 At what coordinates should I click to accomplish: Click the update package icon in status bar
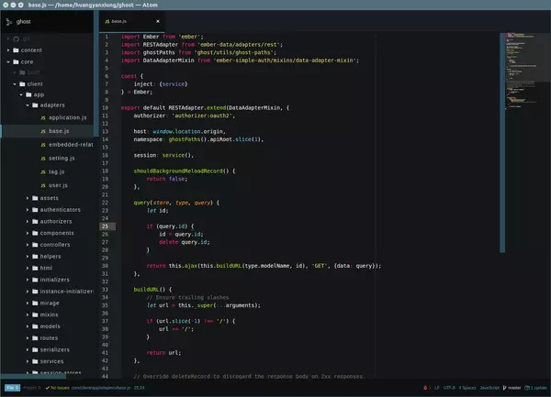pos(527,388)
